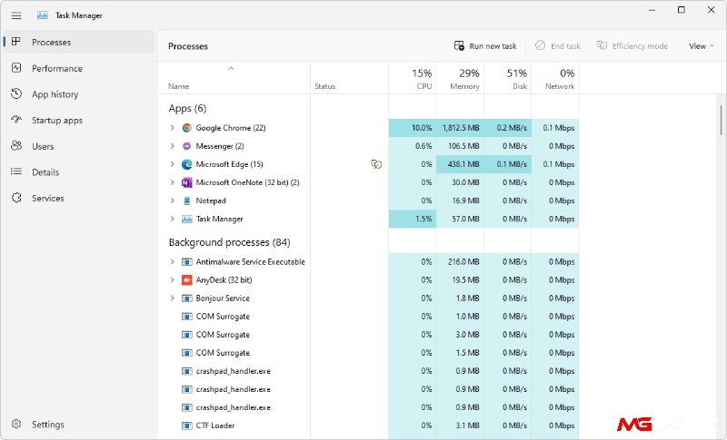Click the Notepad app icon
The image size is (727, 440).
(186, 200)
